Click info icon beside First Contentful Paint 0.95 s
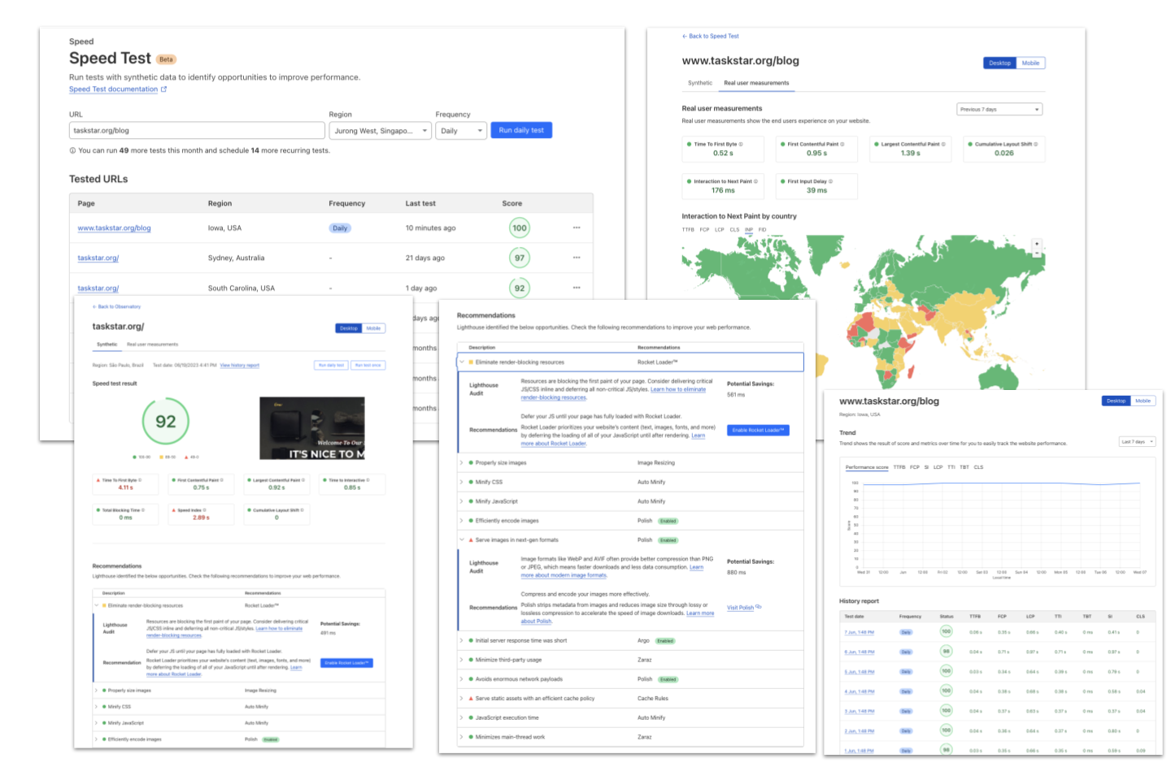This screenshot has width=1171, height=780. pos(842,144)
